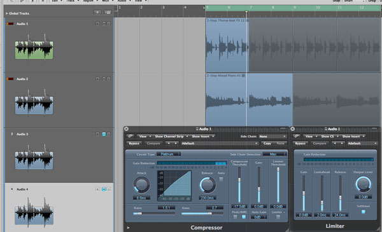Click the Compressor Gain vertical slider
The width and height of the screenshot is (382, 232).
pos(258,185)
